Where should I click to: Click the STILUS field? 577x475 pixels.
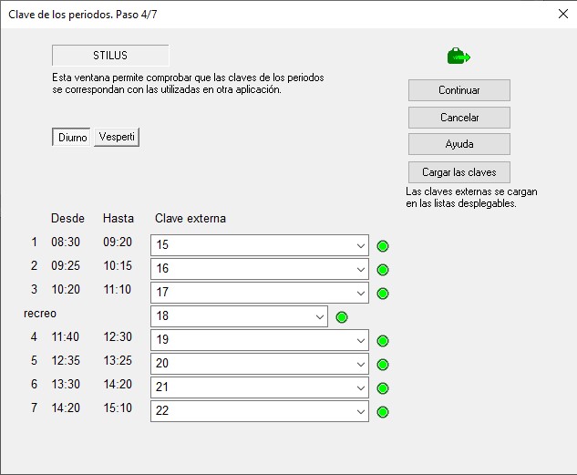point(110,56)
